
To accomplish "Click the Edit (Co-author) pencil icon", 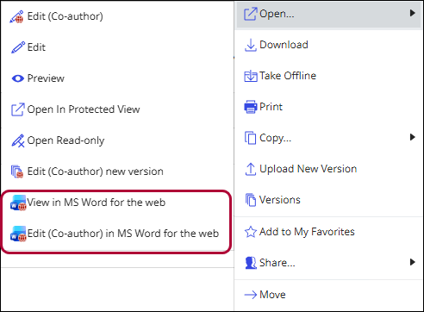I will [17, 16].
